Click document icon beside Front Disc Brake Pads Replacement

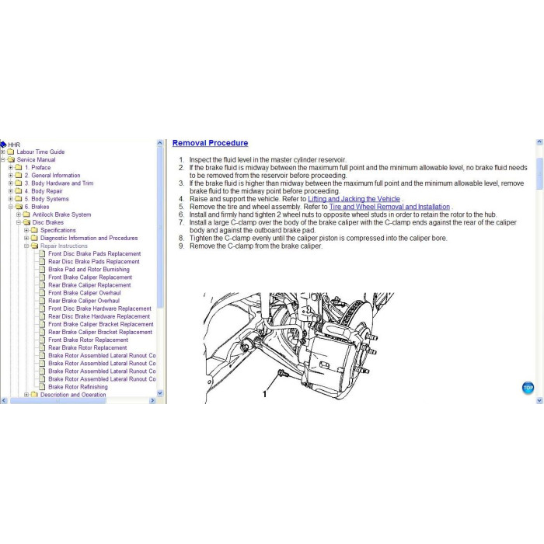click(42, 253)
